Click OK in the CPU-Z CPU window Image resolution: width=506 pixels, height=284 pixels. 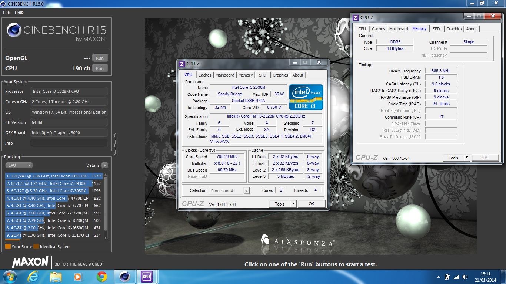click(312, 204)
